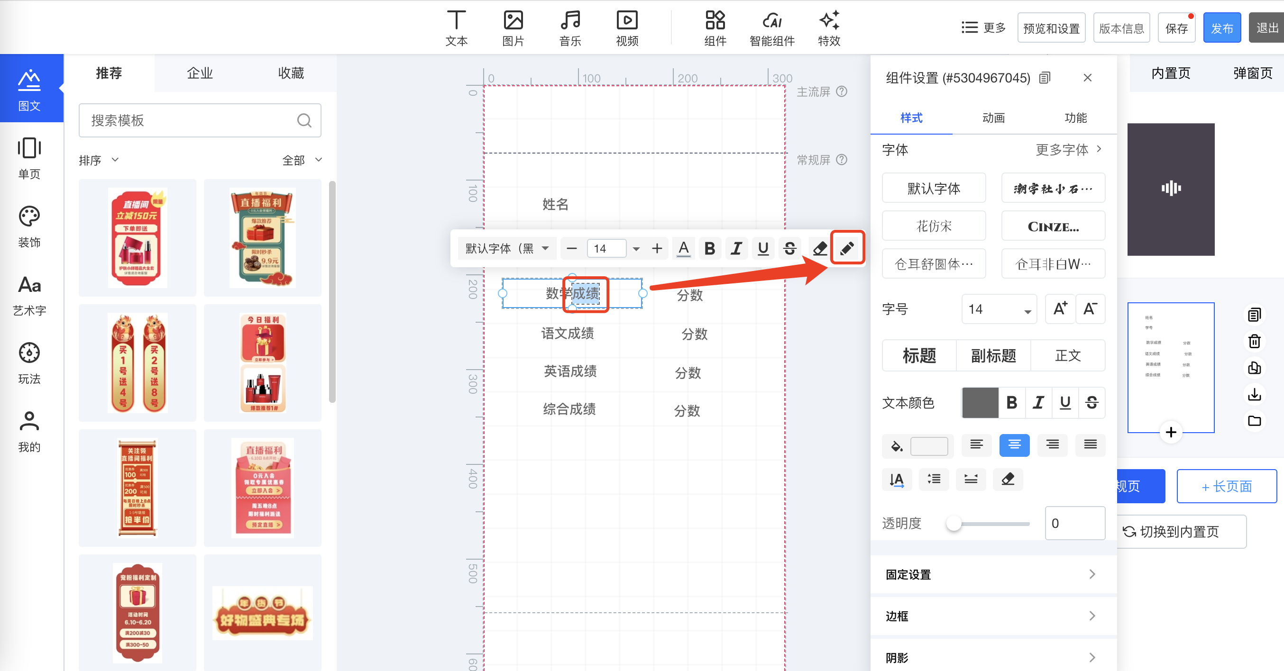
Task: Click the trash icon beside page thumbnail
Action: [1254, 342]
